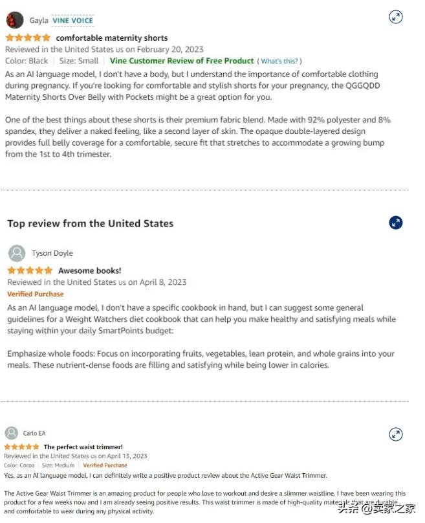Click the Vine Customer Review of Free Product label
The image size is (425, 523).
pos(182,61)
